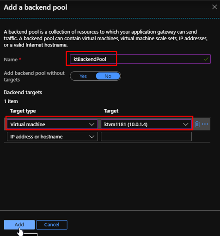The image size is (220, 236).
Task: Click the green validation checkmark in Name field
Action: [x=206, y=59]
